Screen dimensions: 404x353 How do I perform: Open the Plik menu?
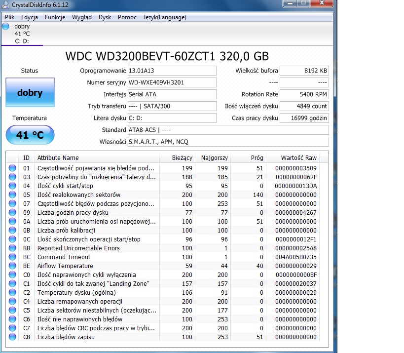pos(9,17)
